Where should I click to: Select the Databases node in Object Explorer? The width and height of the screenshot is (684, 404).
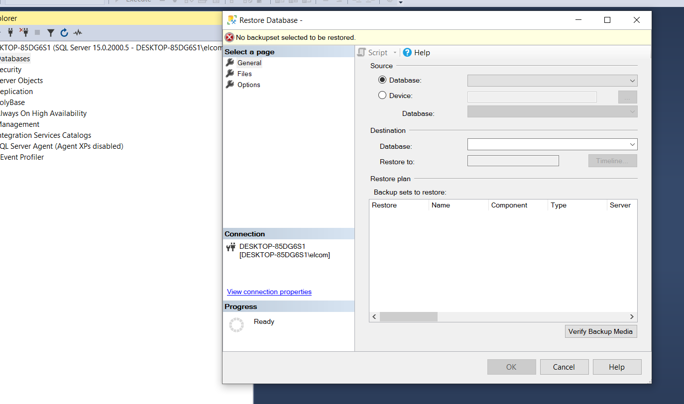pos(14,59)
